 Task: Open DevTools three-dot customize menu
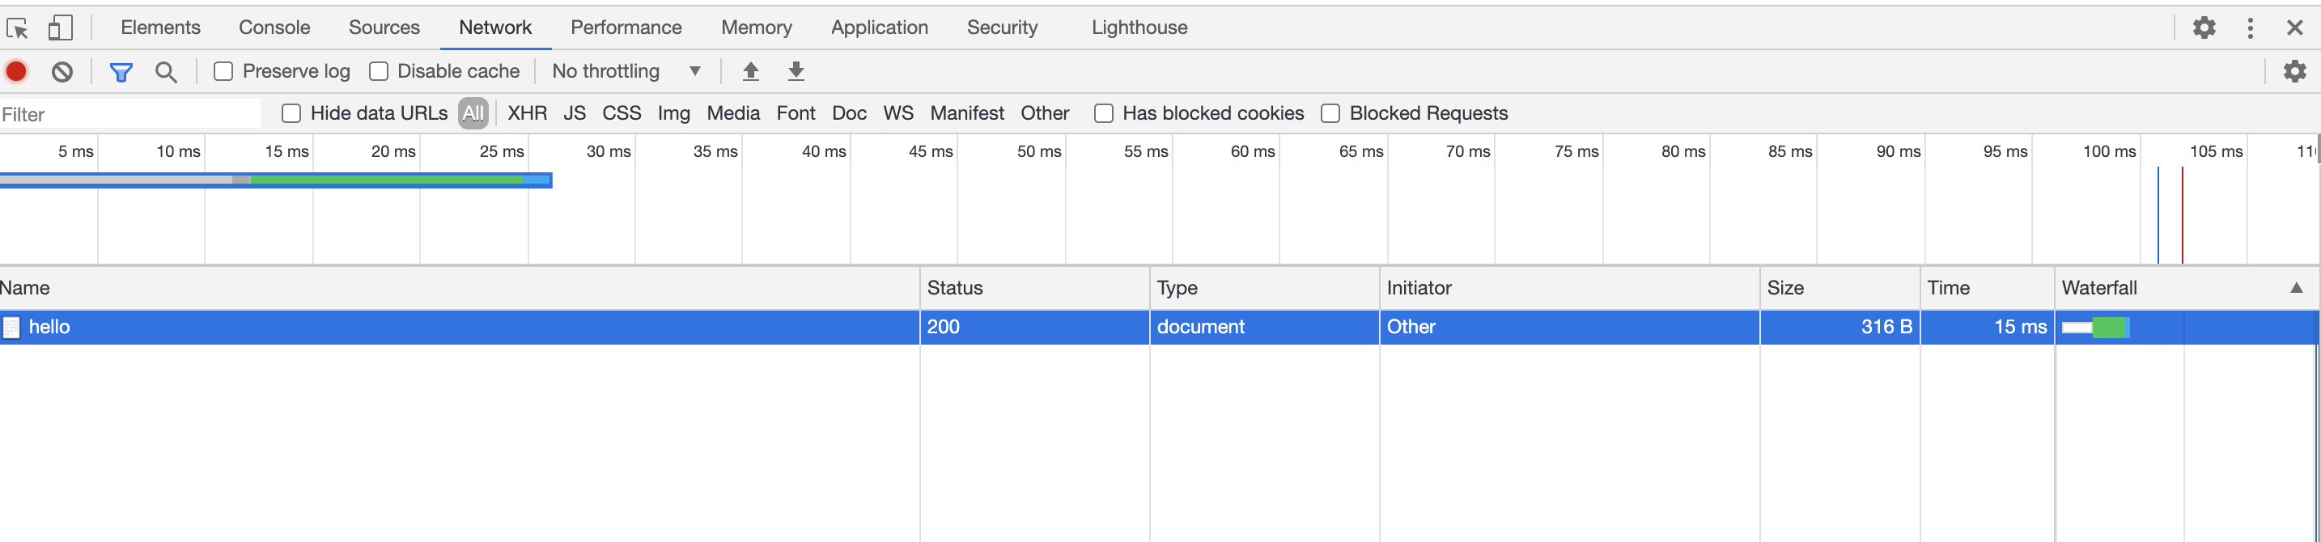[x=2250, y=28]
